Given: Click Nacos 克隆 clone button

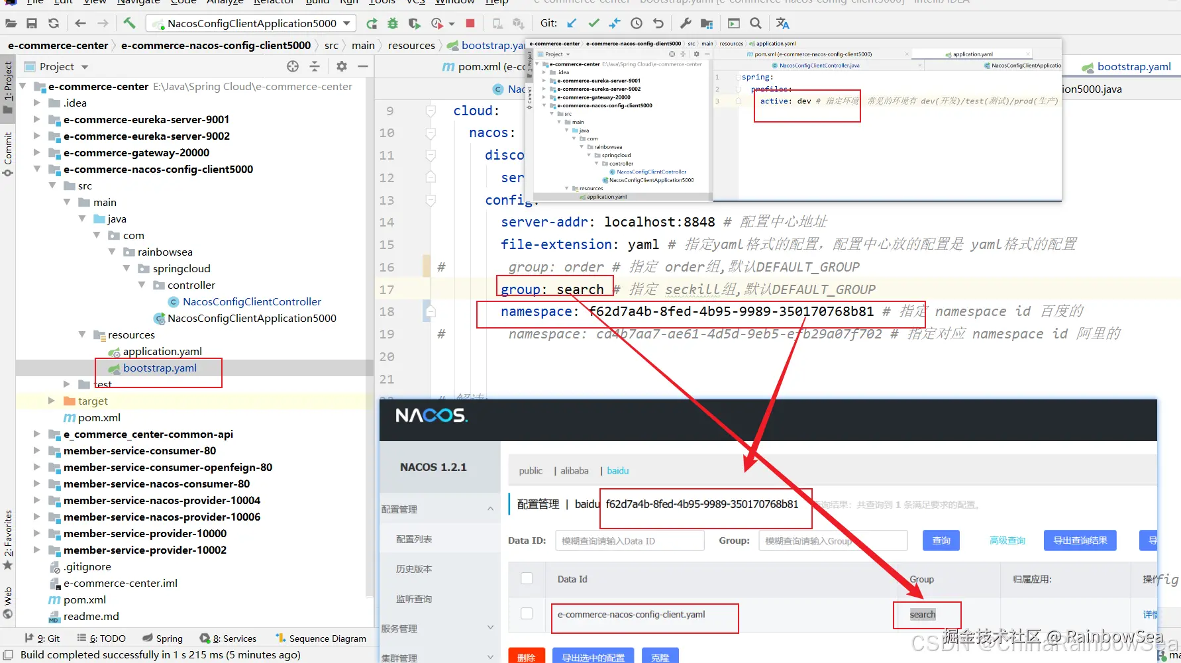Looking at the screenshot, I should pyautogui.click(x=660, y=657).
